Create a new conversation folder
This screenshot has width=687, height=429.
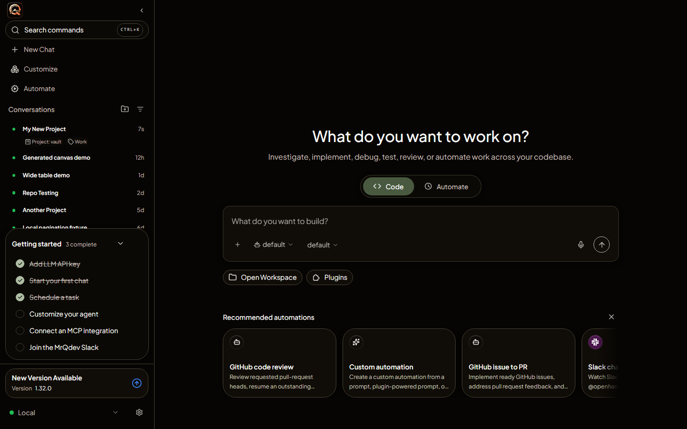(x=125, y=109)
